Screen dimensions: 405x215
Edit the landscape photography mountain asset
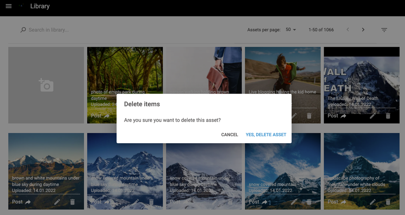(x=372, y=202)
